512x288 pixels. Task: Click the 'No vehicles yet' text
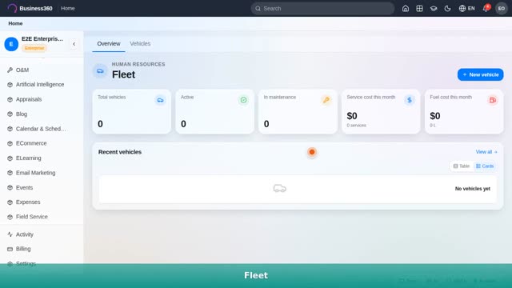point(473,189)
